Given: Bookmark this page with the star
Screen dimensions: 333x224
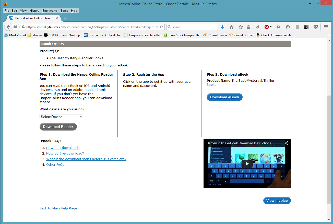Looking at the screenshot, I should [x=241, y=27].
